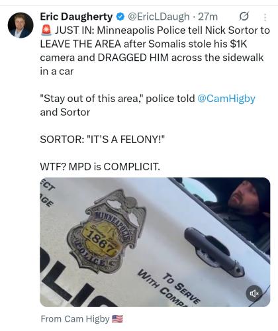Click the blue verified checkmark badge
The height and width of the screenshot is (331, 278).
click(x=120, y=17)
